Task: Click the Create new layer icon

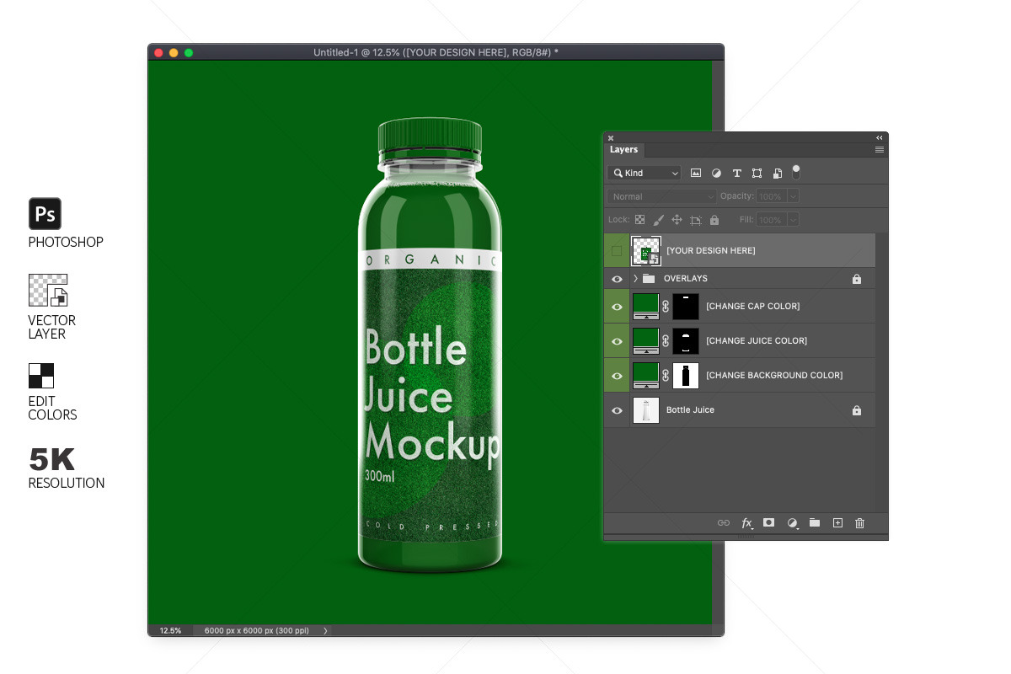Action: click(x=837, y=523)
